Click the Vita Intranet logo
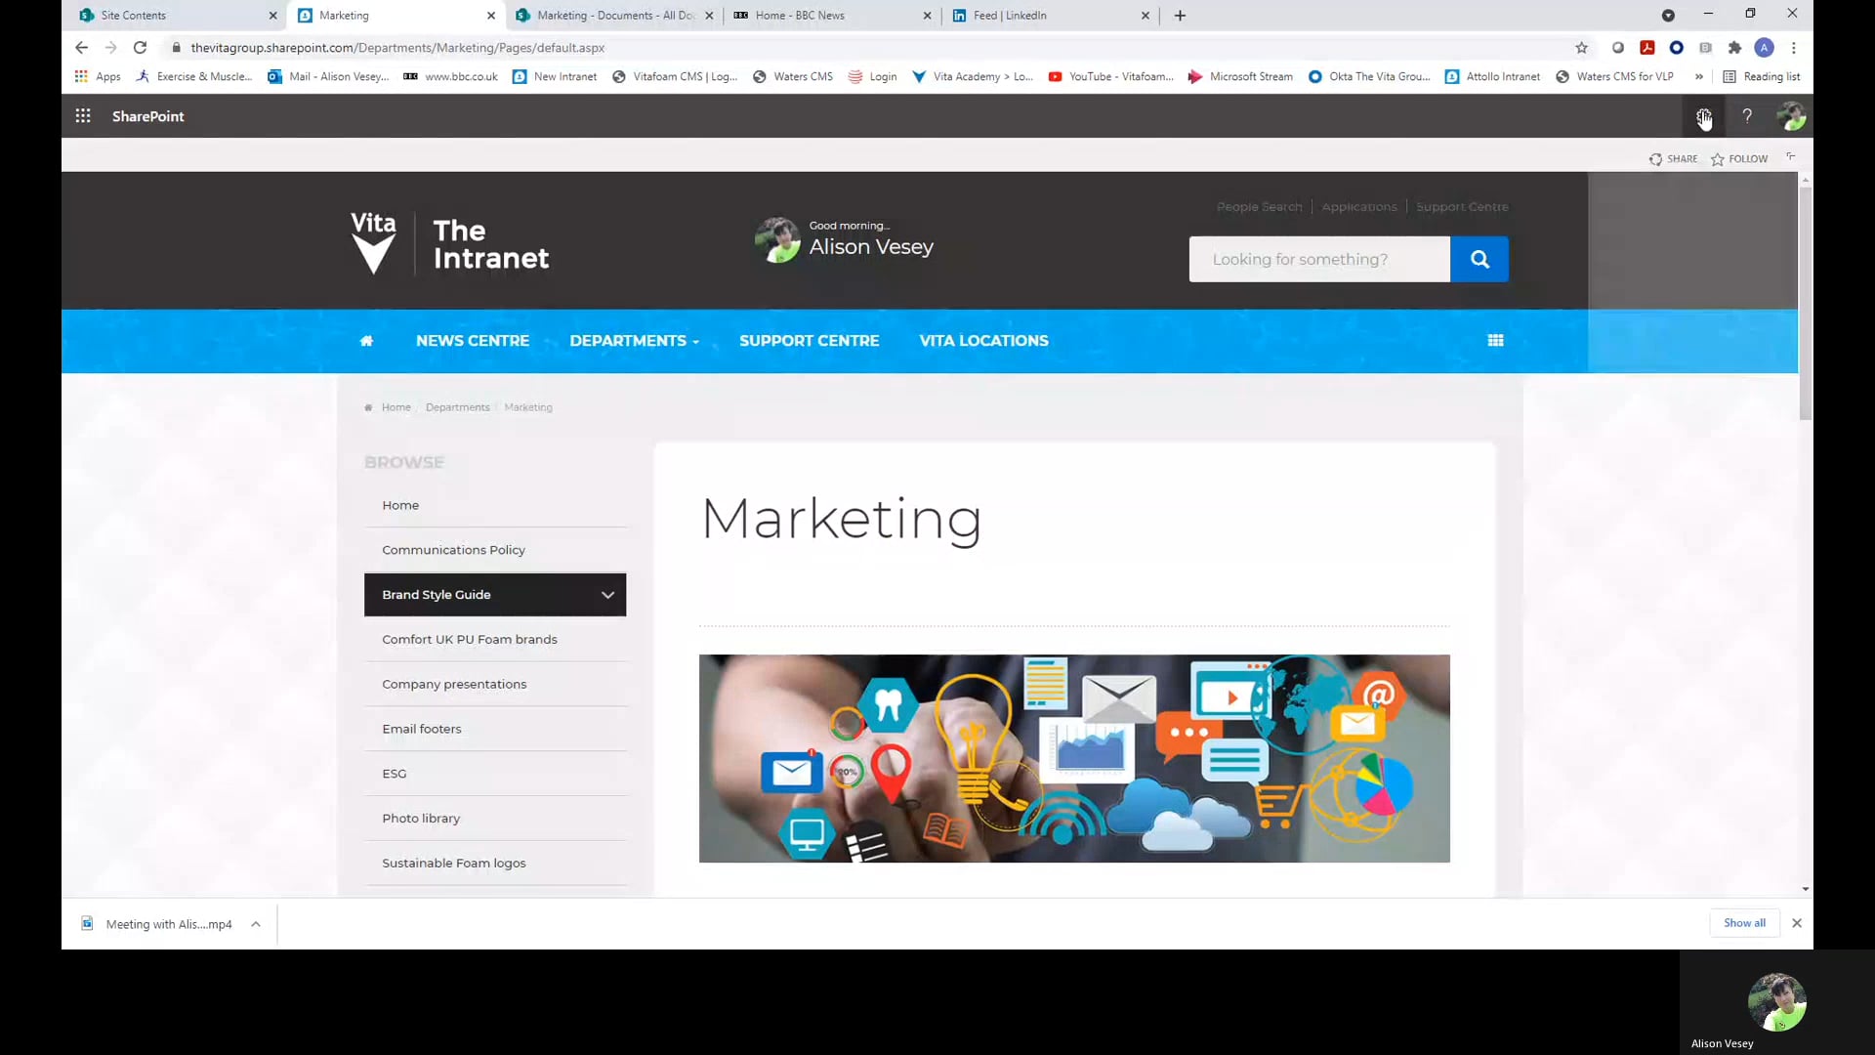1875x1055 pixels. coord(450,243)
